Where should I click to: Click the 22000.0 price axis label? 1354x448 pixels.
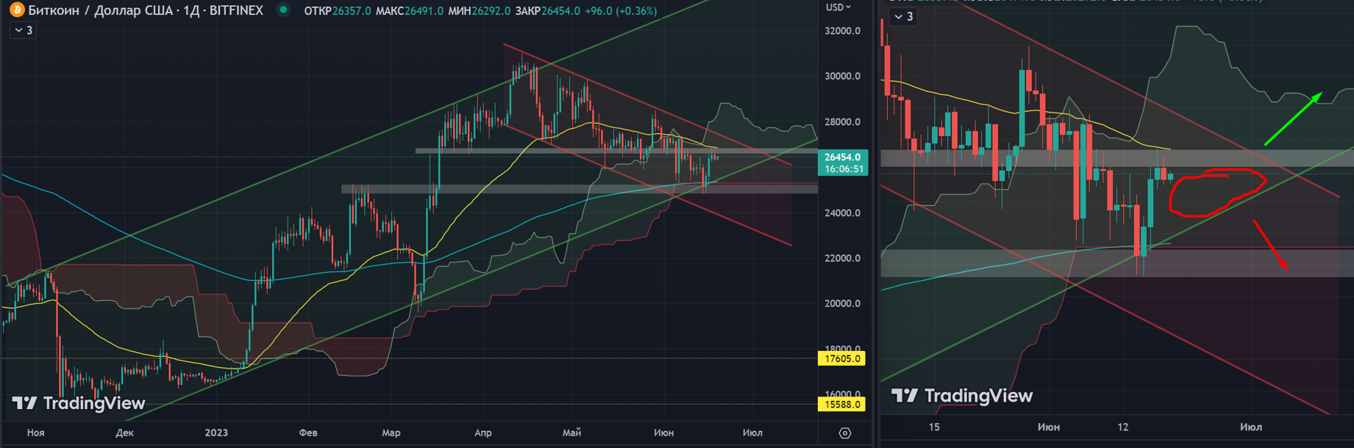[842, 258]
